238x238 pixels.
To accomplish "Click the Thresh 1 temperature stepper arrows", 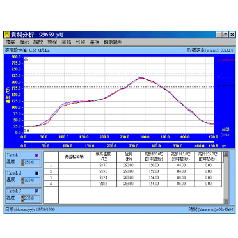I will point(22,163).
